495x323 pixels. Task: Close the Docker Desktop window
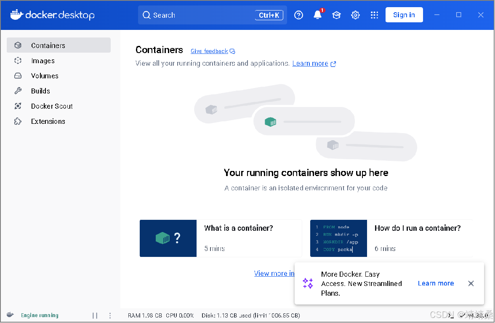point(481,15)
